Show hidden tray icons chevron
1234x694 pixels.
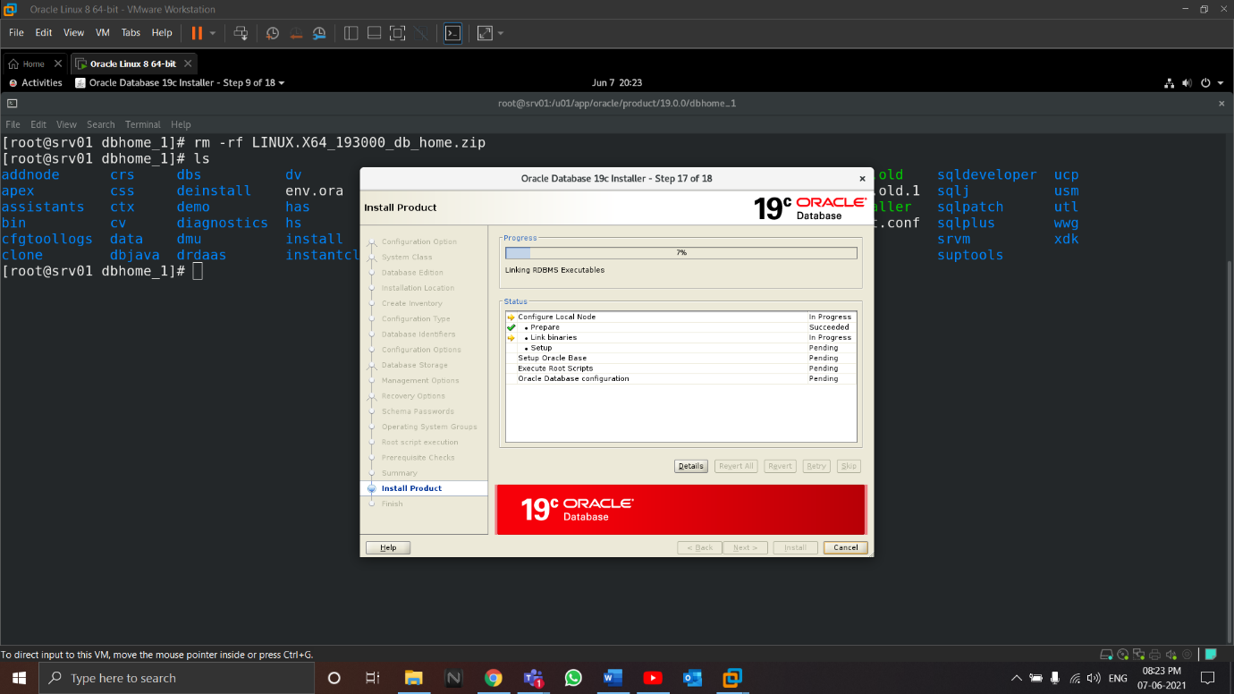(1016, 678)
